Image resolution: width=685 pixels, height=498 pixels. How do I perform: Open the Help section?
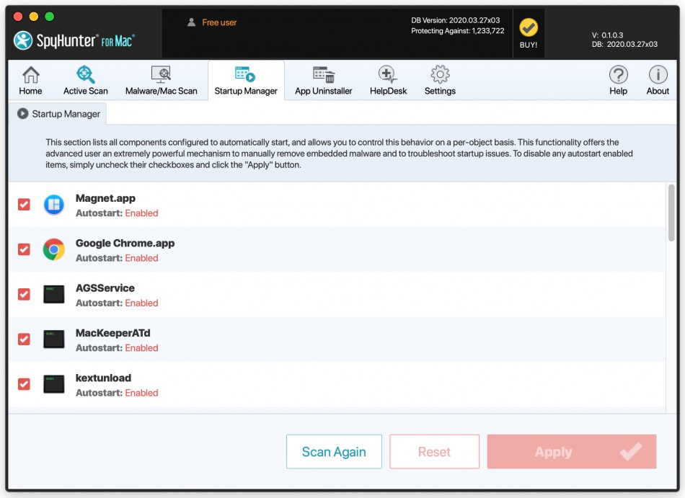click(618, 79)
